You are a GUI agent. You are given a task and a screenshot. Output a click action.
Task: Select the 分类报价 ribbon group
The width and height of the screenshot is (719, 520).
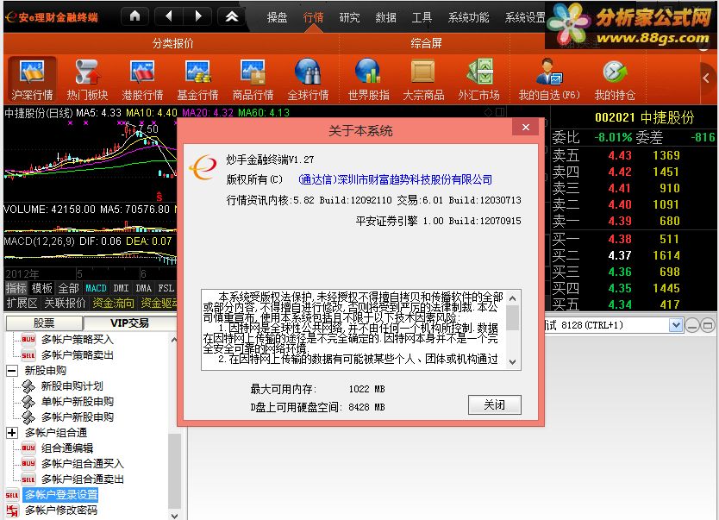173,44
